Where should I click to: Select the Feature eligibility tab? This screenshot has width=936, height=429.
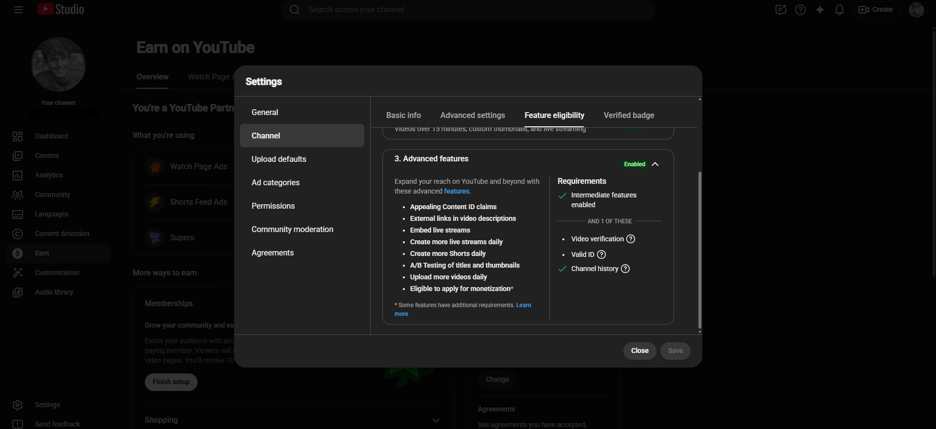pos(555,116)
